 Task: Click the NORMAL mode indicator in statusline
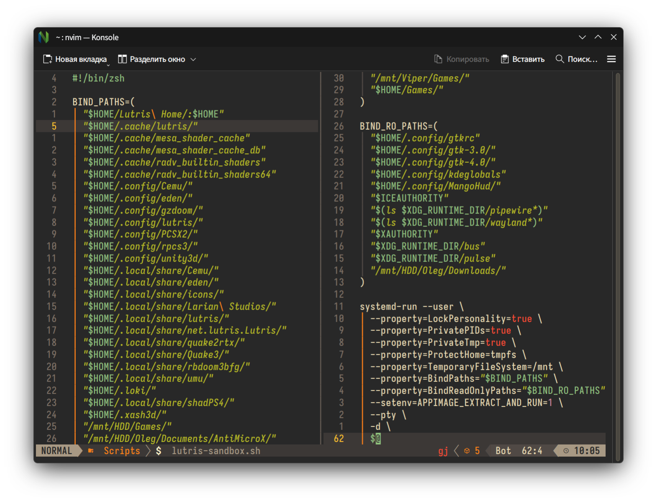(x=56, y=451)
